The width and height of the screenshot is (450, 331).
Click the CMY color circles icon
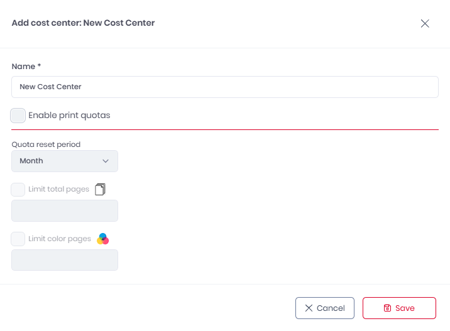102,239
